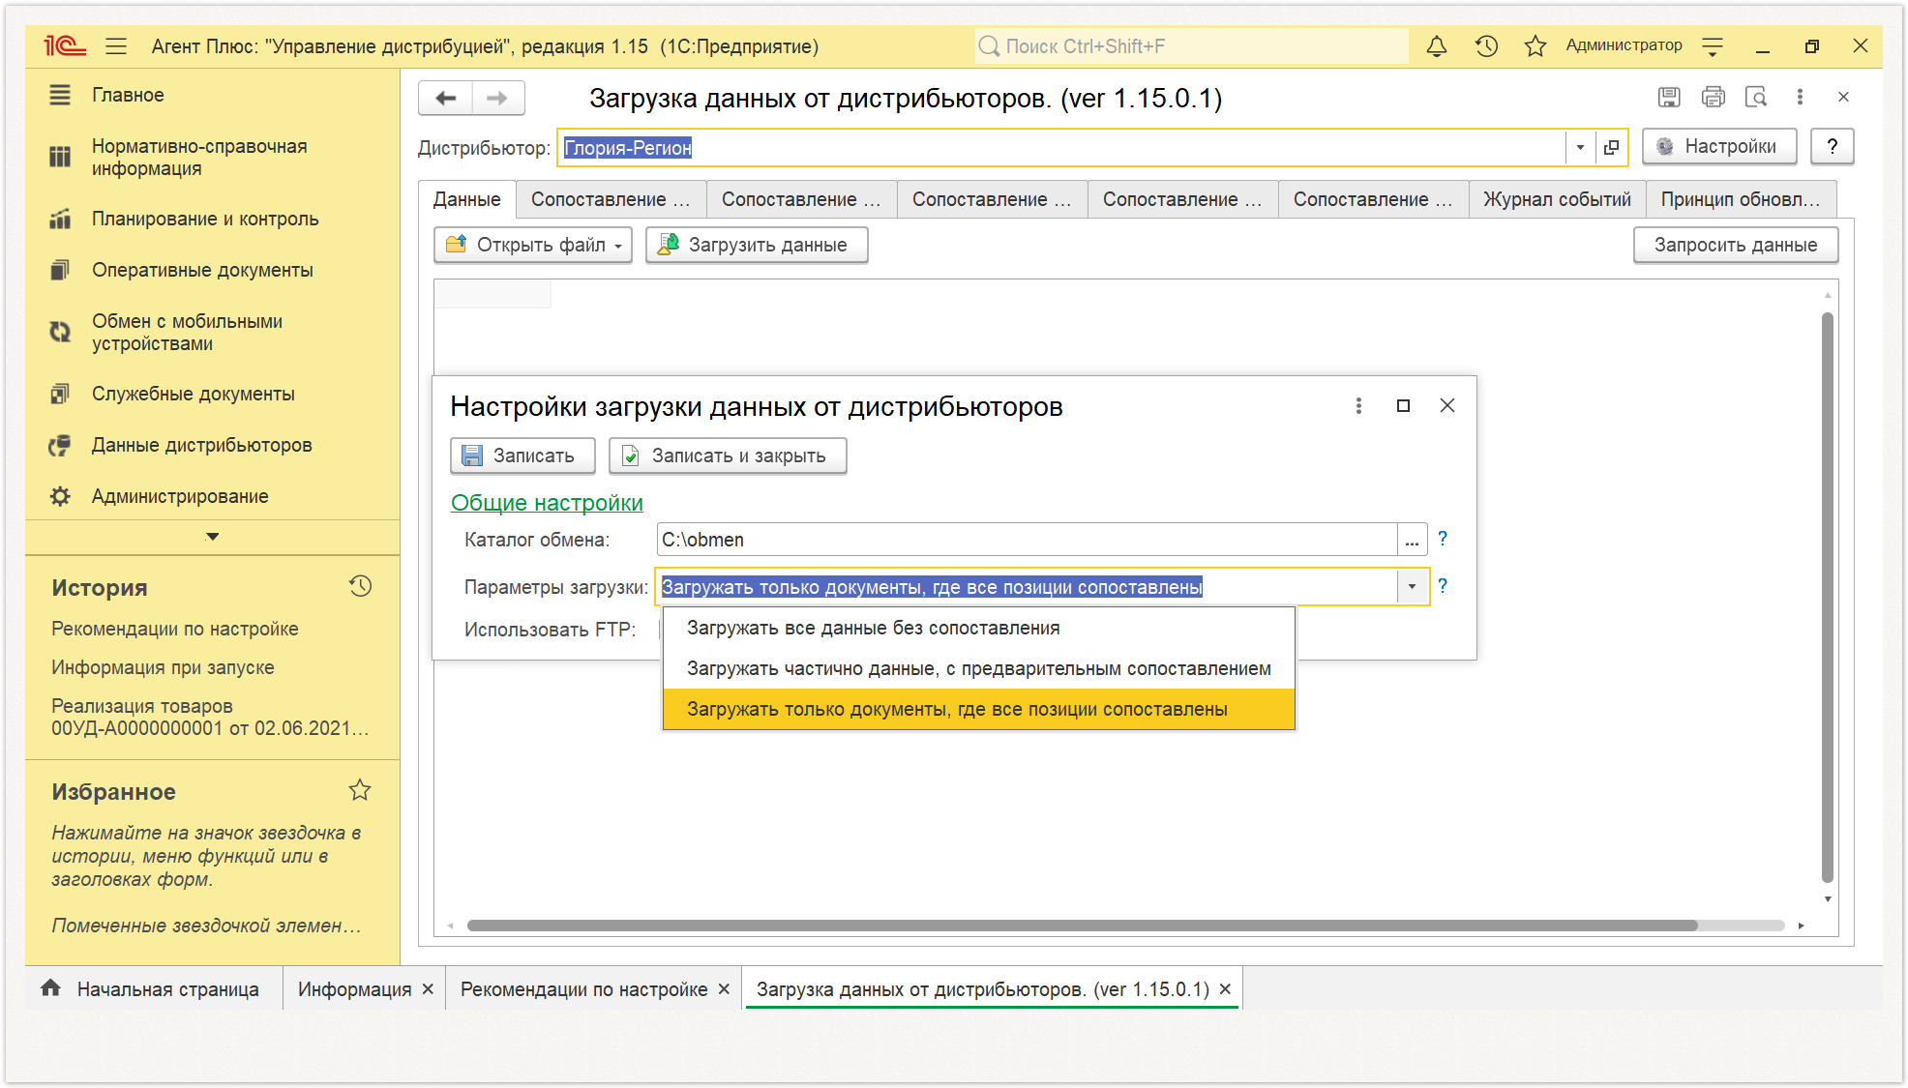Screen dimensions: 1908x1088
Task: Maximize the settings dialog
Action: pyautogui.click(x=1403, y=405)
